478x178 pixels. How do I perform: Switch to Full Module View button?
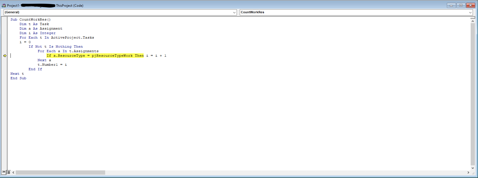pos(8,172)
